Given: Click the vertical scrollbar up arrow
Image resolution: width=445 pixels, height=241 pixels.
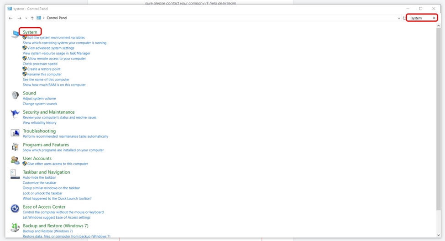Looking at the screenshot, I should [x=439, y=26].
